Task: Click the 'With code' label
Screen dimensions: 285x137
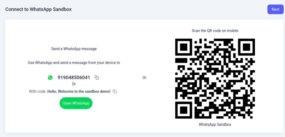Action: tap(37, 92)
